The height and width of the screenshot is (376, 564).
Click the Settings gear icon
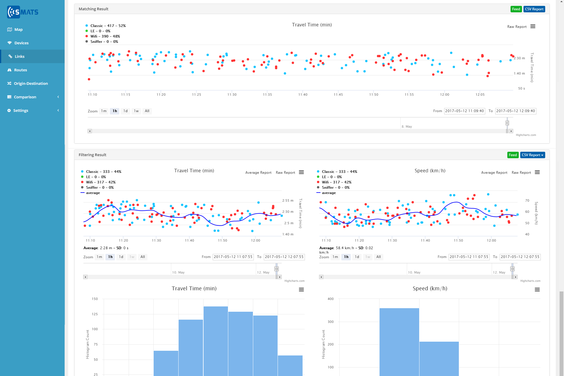click(9, 110)
